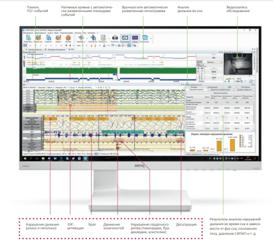The width and height of the screenshot is (273, 241).
Task: Click the bottom tab in breathing analysis panel
Action: [x=211, y=154]
